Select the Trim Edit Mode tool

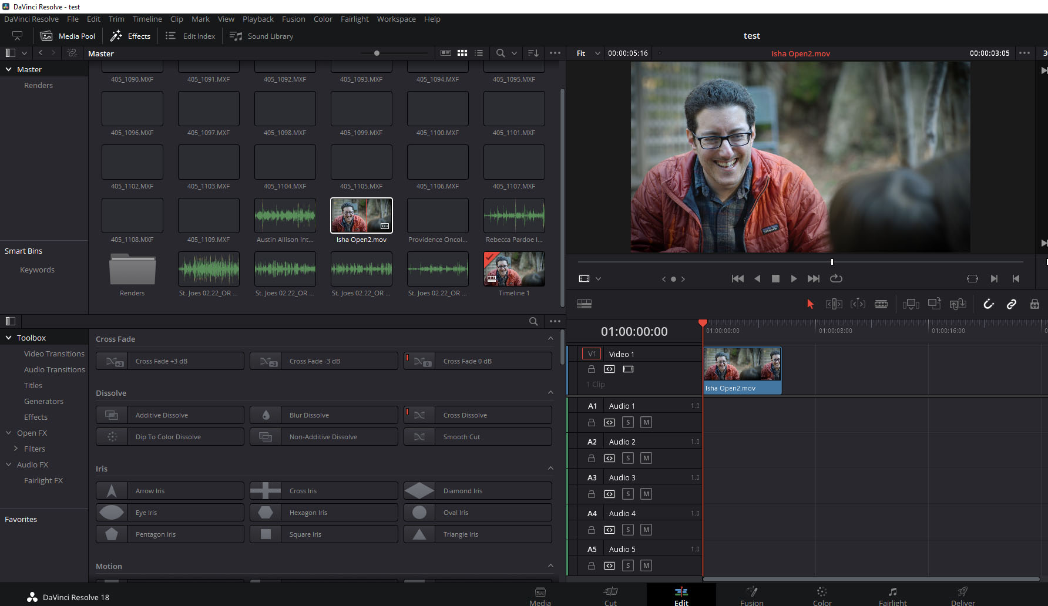[834, 304]
